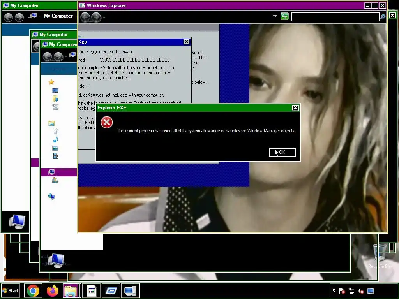Click back arrow in rearmost My Computer window

coord(9,17)
